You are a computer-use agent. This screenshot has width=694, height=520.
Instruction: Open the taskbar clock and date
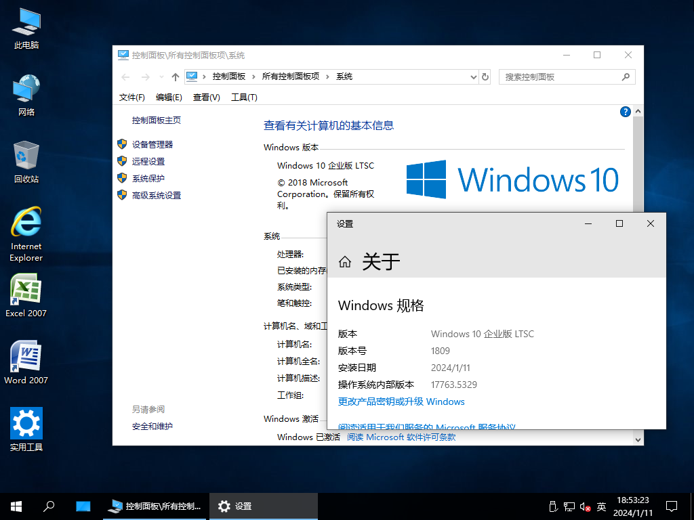coord(633,506)
